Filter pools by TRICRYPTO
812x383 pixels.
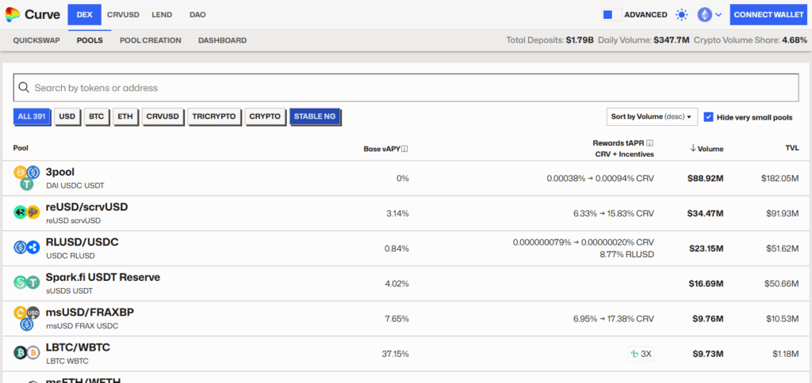click(214, 117)
